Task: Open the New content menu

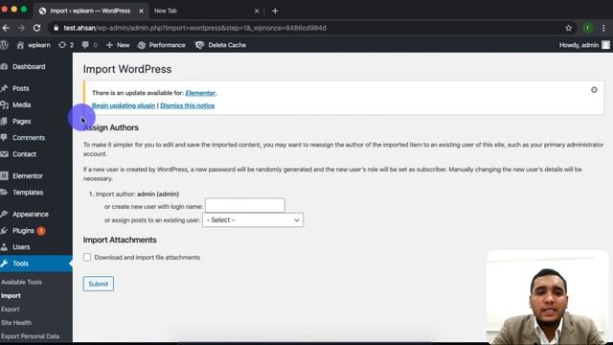Action: tap(118, 45)
